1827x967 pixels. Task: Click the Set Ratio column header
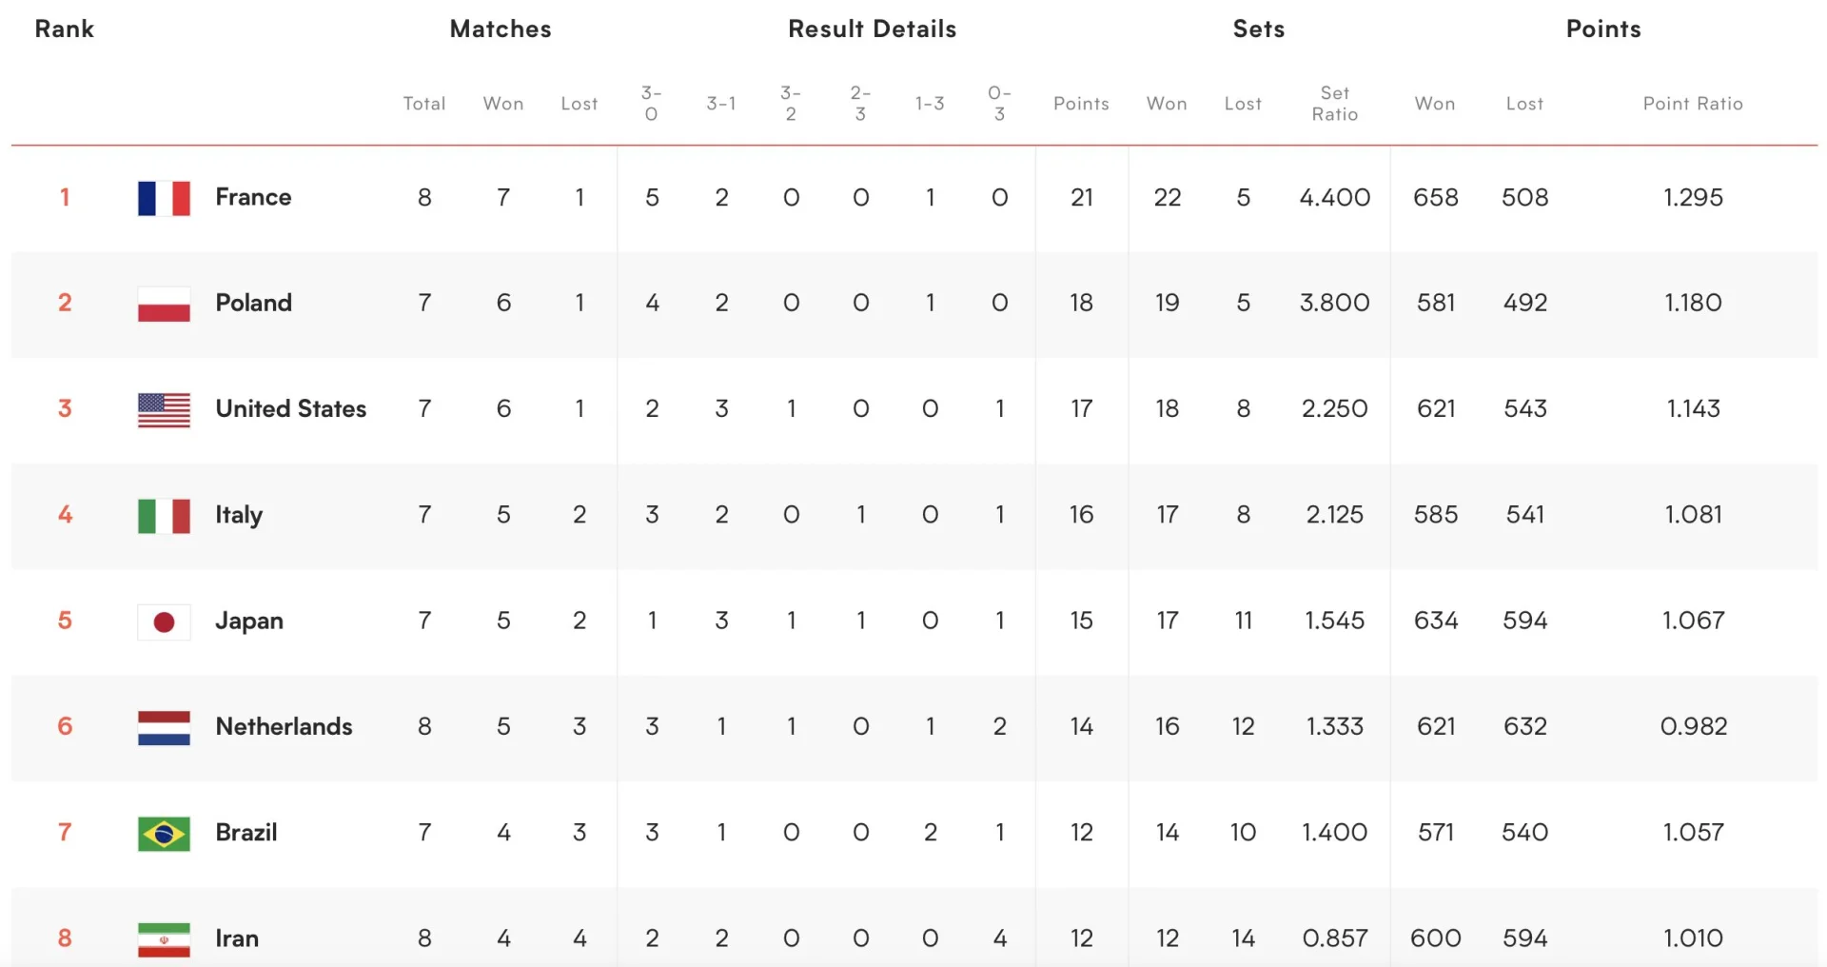[1334, 103]
